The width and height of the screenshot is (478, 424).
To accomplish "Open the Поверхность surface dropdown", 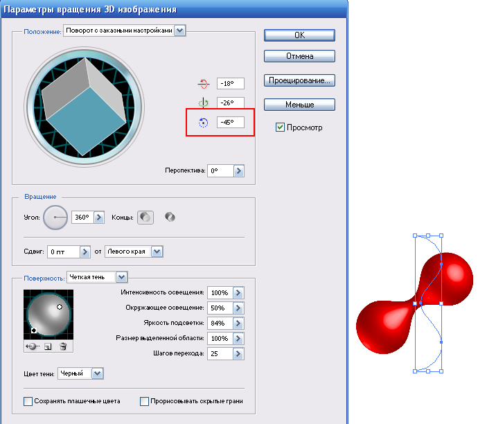I will pos(122,277).
